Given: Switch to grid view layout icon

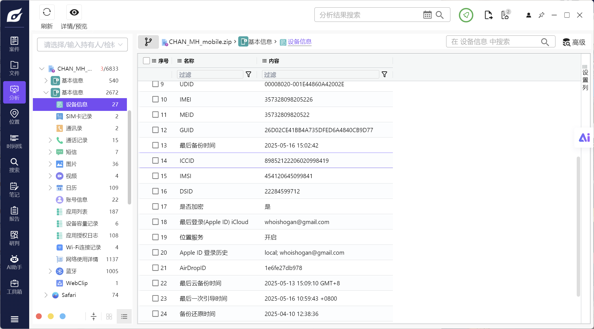Looking at the screenshot, I should click(109, 316).
